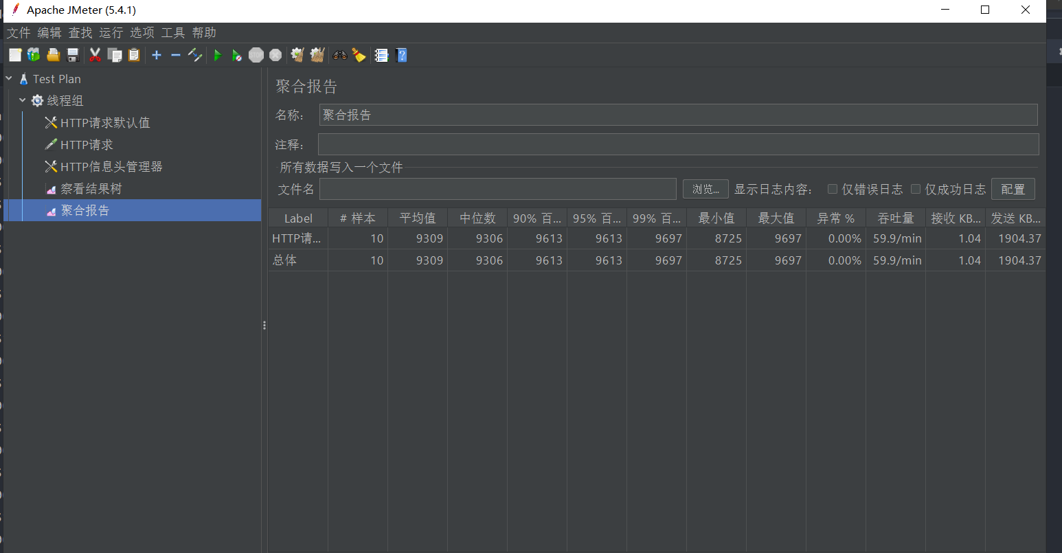This screenshot has height=553, width=1062.
Task: Click the 8725 minimum in HTTP请 row
Action: (x=716, y=238)
